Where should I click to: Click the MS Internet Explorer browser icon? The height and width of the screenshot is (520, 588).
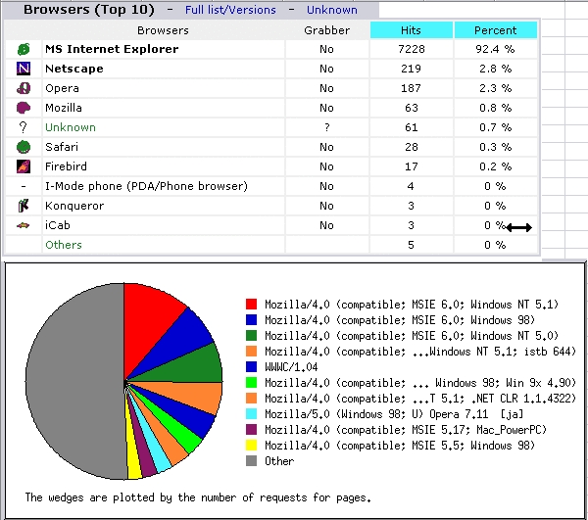tap(24, 49)
